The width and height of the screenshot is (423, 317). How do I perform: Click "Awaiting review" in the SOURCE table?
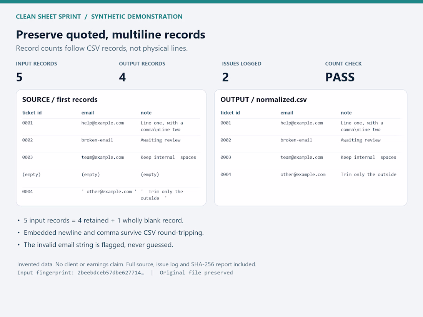click(160, 140)
